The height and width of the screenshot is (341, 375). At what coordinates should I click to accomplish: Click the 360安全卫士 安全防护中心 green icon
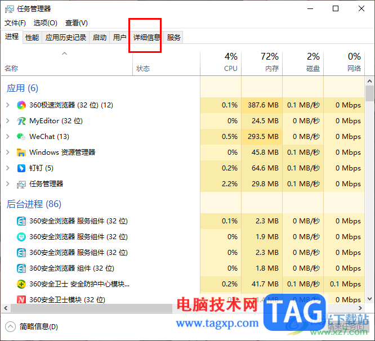[21, 284]
